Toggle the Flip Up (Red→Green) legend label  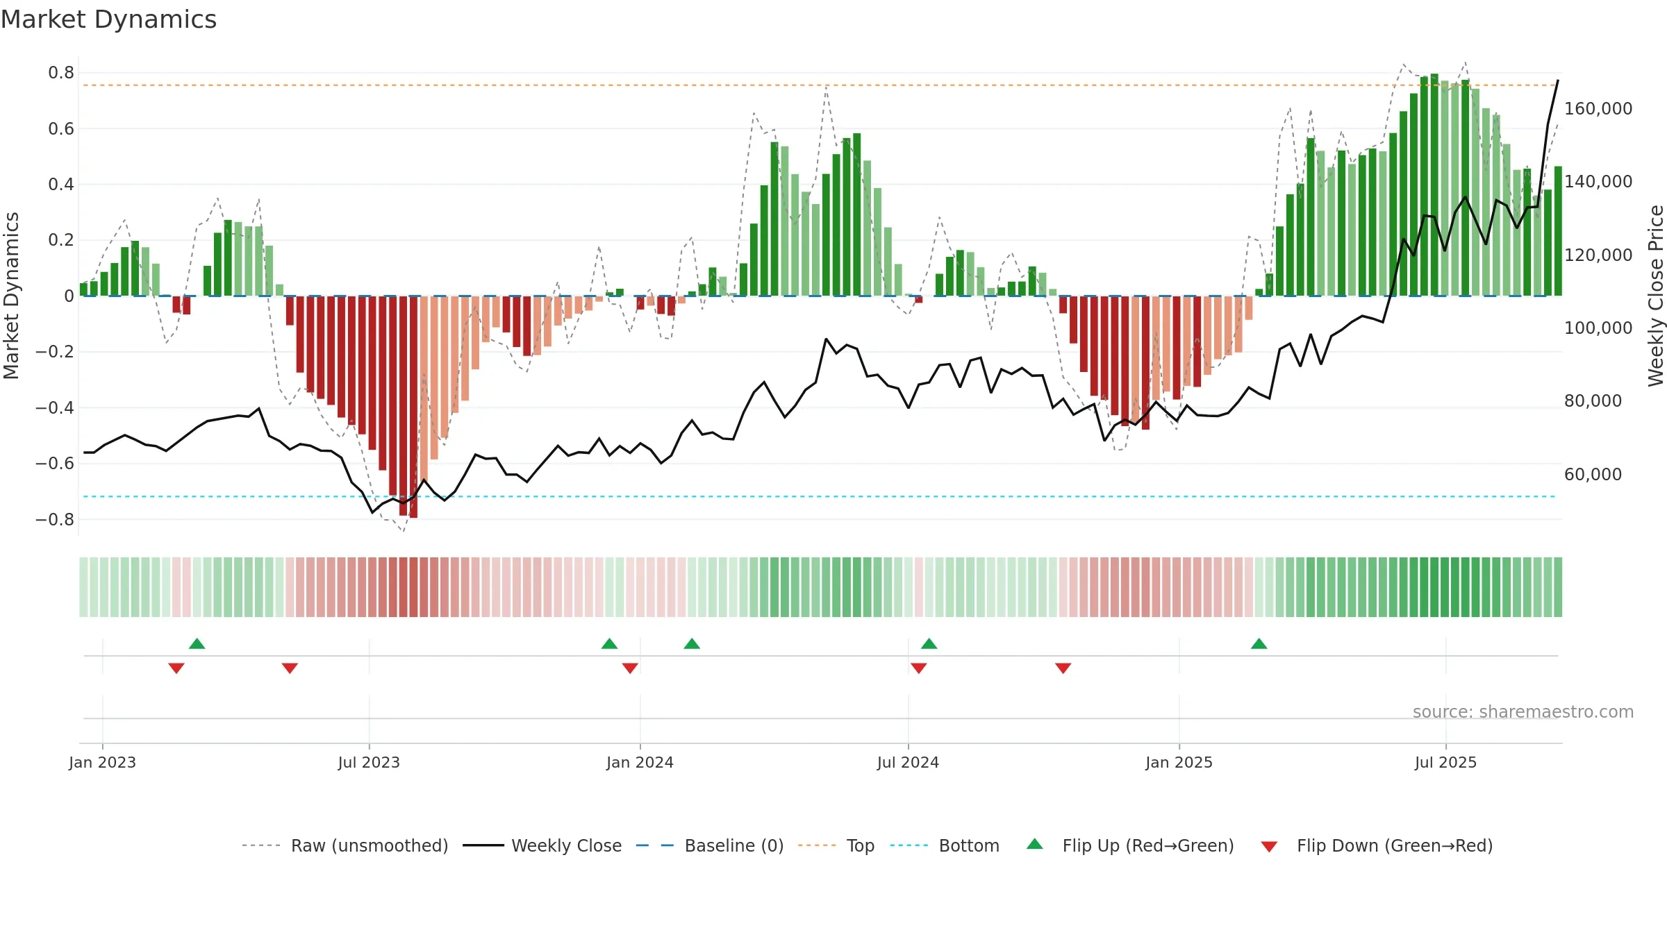[x=1148, y=845]
